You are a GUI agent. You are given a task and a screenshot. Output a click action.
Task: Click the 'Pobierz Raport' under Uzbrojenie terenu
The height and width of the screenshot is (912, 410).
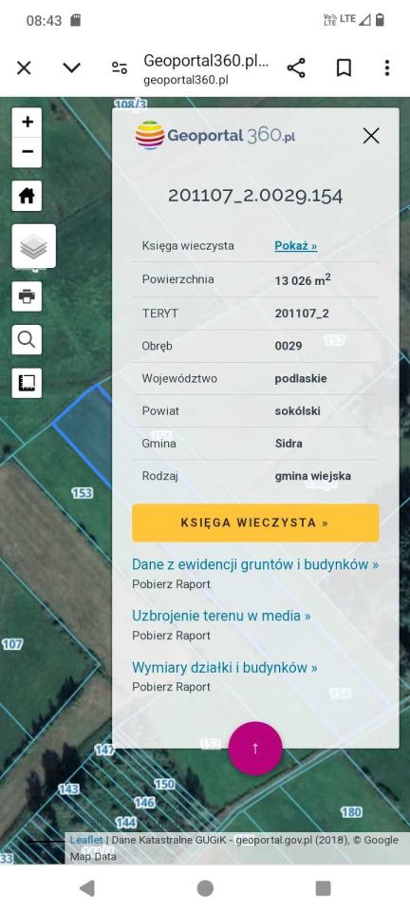(x=172, y=636)
